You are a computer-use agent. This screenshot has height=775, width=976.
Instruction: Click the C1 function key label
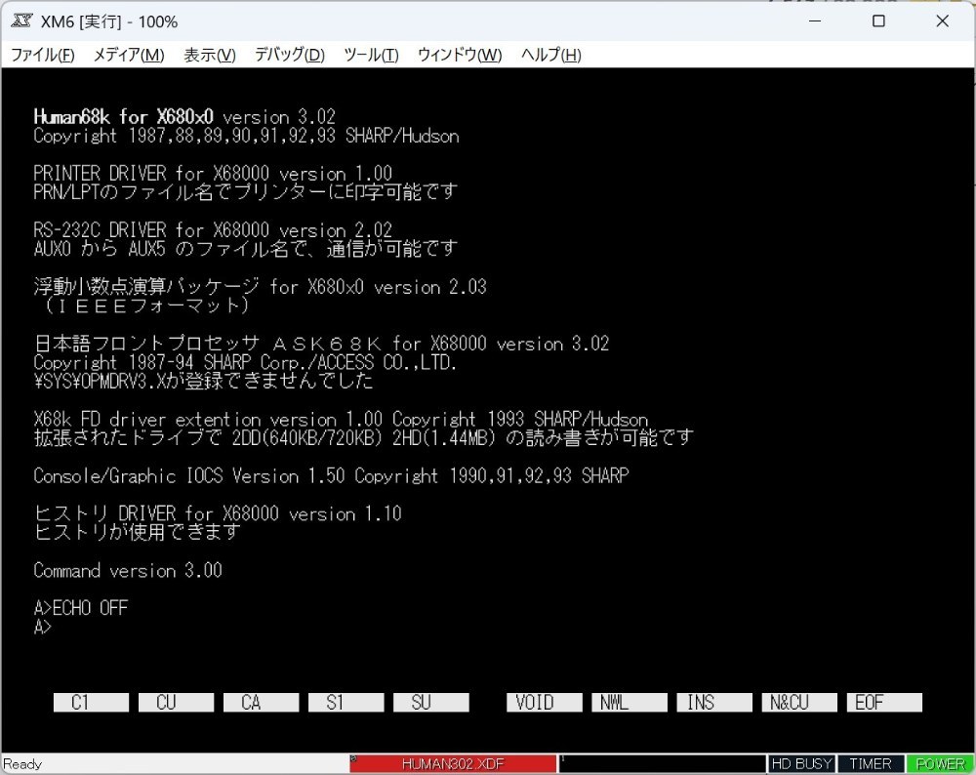click(x=91, y=702)
